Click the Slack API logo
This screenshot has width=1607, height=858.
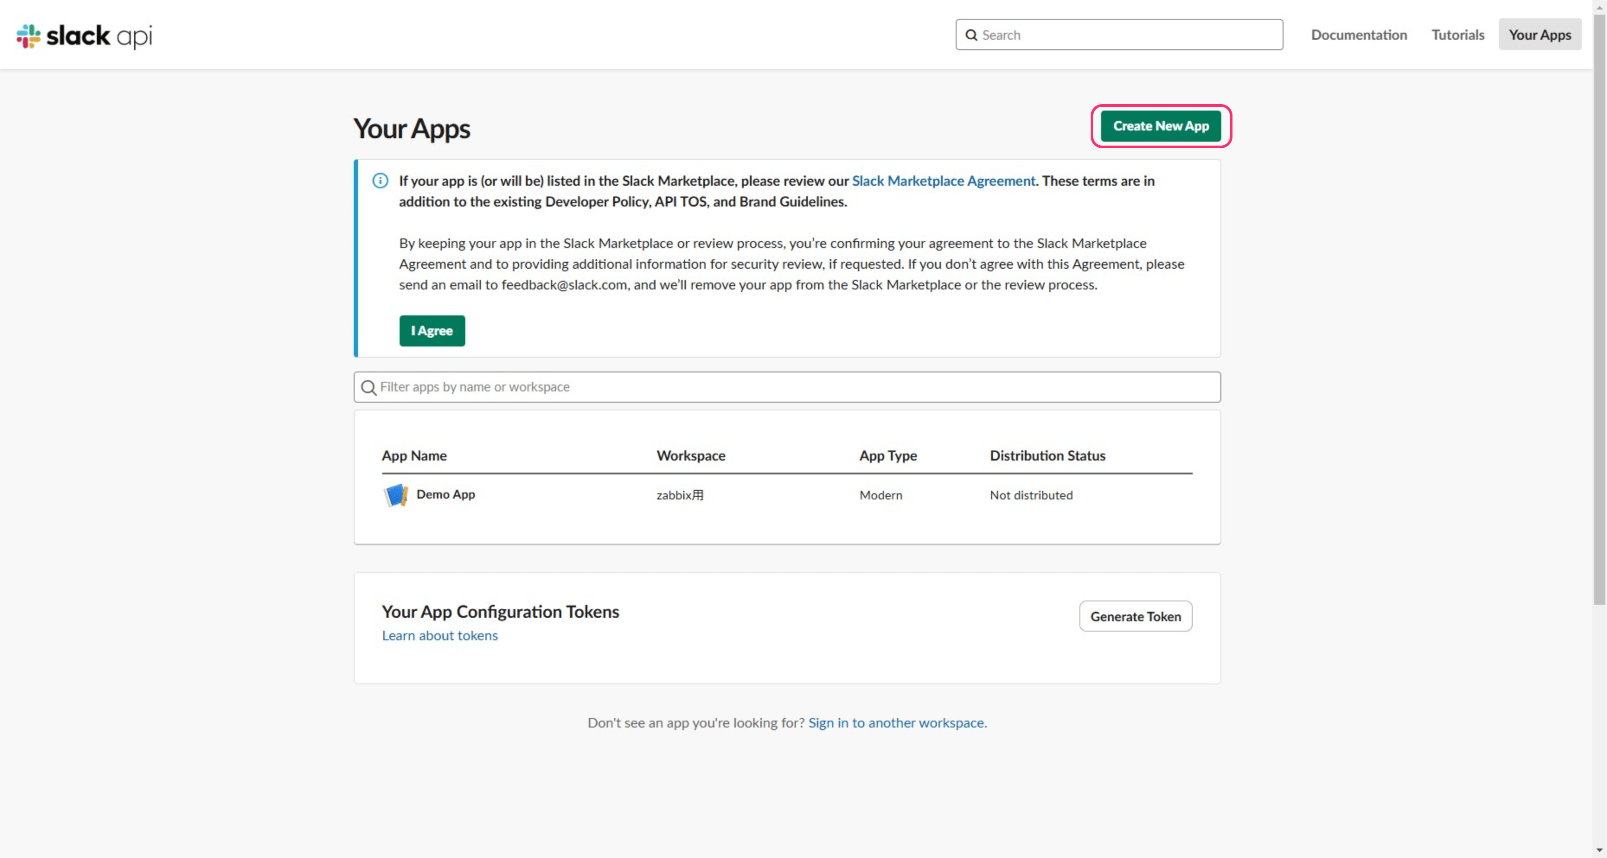[x=84, y=35]
